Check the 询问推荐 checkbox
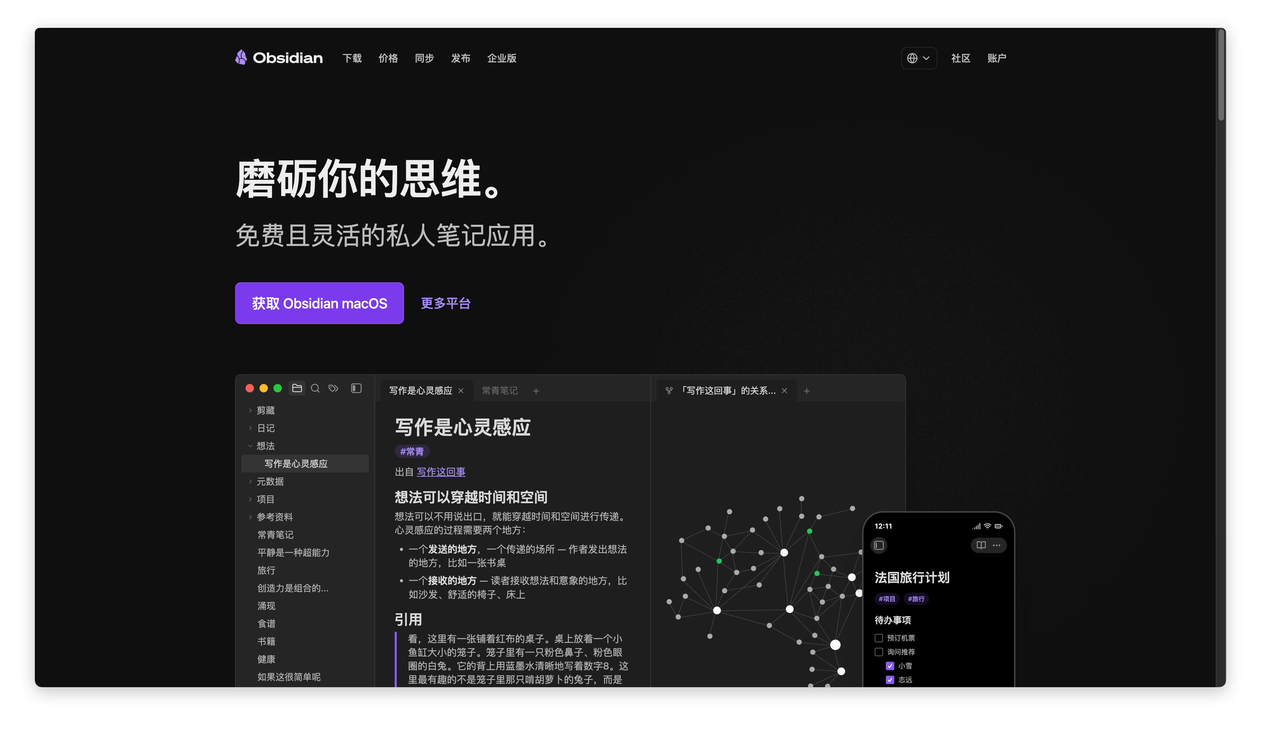This screenshot has height=729, width=1261. [879, 652]
